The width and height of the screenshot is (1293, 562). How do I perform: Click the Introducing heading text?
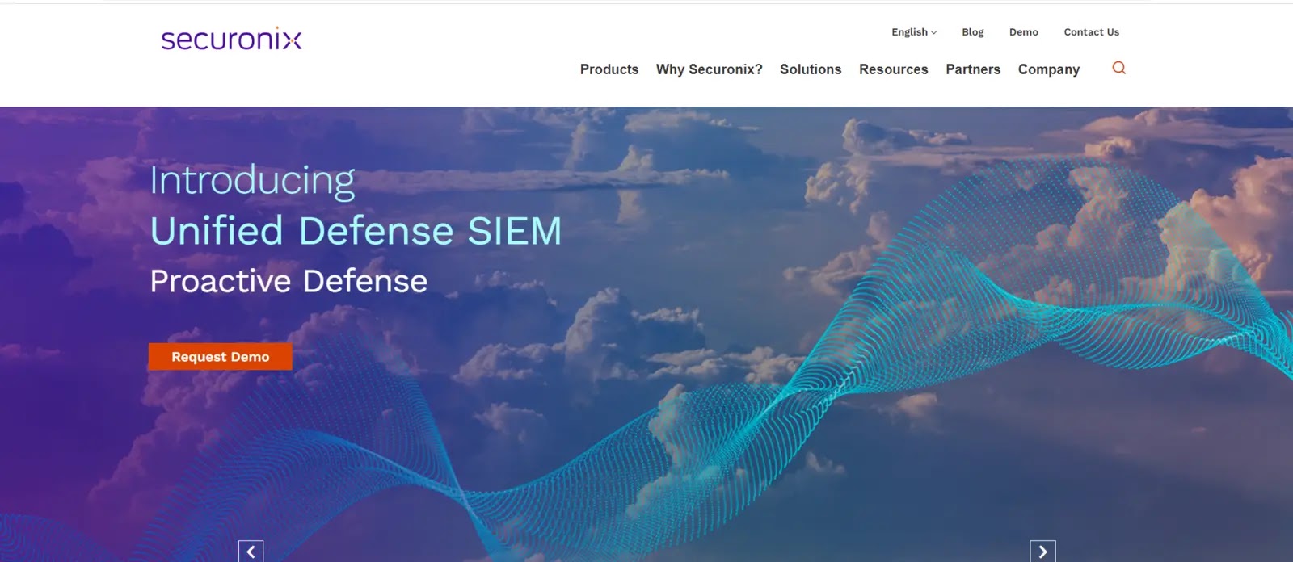(x=252, y=181)
